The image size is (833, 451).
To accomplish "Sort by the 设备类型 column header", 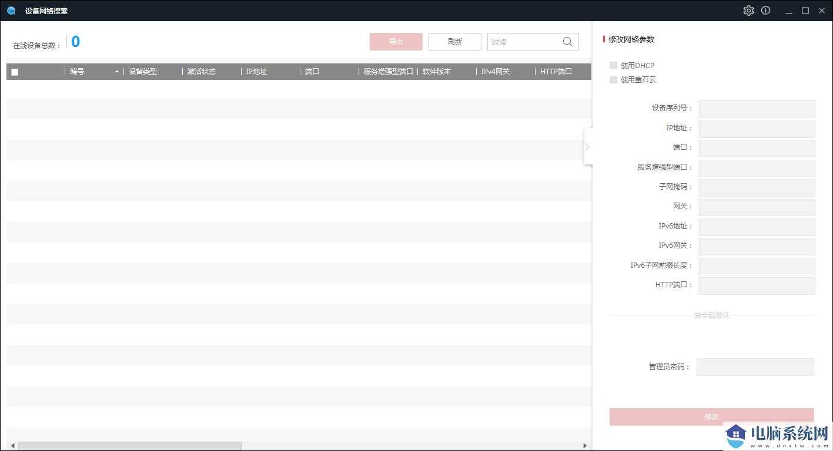I will 143,72.
